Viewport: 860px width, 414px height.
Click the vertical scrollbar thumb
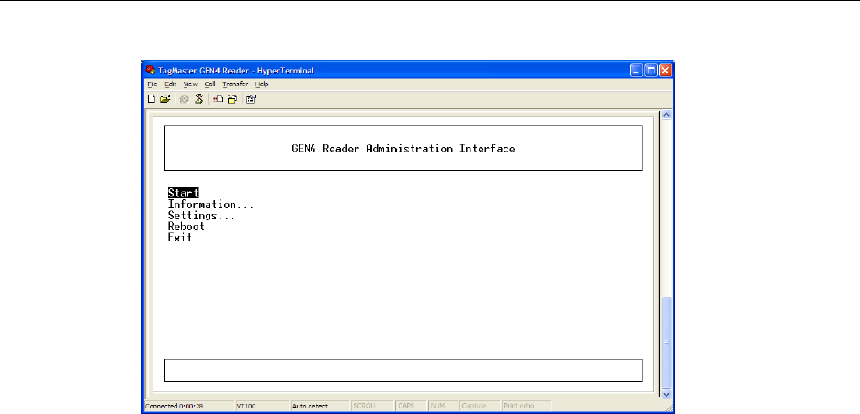(666, 342)
